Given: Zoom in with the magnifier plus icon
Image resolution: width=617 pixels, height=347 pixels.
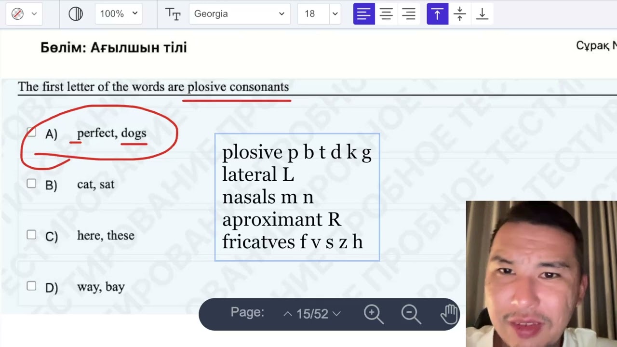Looking at the screenshot, I should tap(374, 314).
